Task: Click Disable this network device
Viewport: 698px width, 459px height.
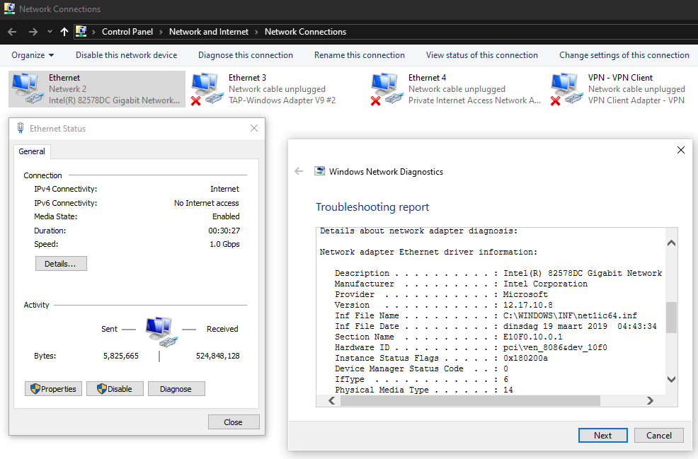Action: click(127, 55)
